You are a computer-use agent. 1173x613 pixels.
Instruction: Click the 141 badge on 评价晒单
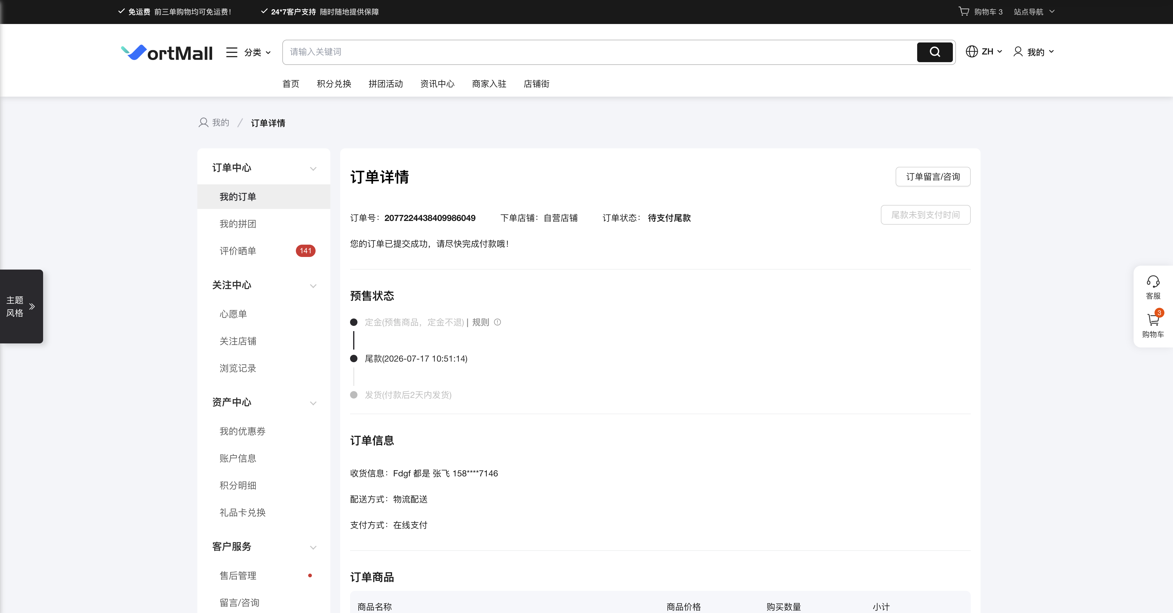tap(305, 251)
